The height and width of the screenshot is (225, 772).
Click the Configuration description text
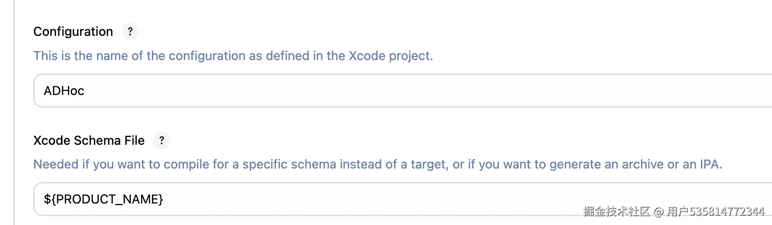pos(233,56)
